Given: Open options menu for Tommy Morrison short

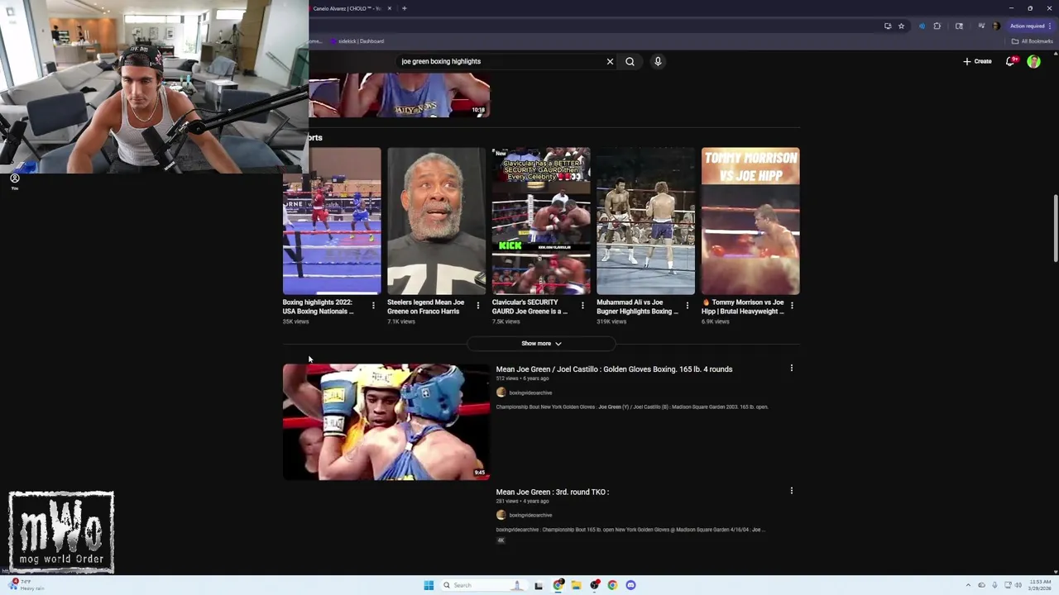Looking at the screenshot, I should coord(792,306).
